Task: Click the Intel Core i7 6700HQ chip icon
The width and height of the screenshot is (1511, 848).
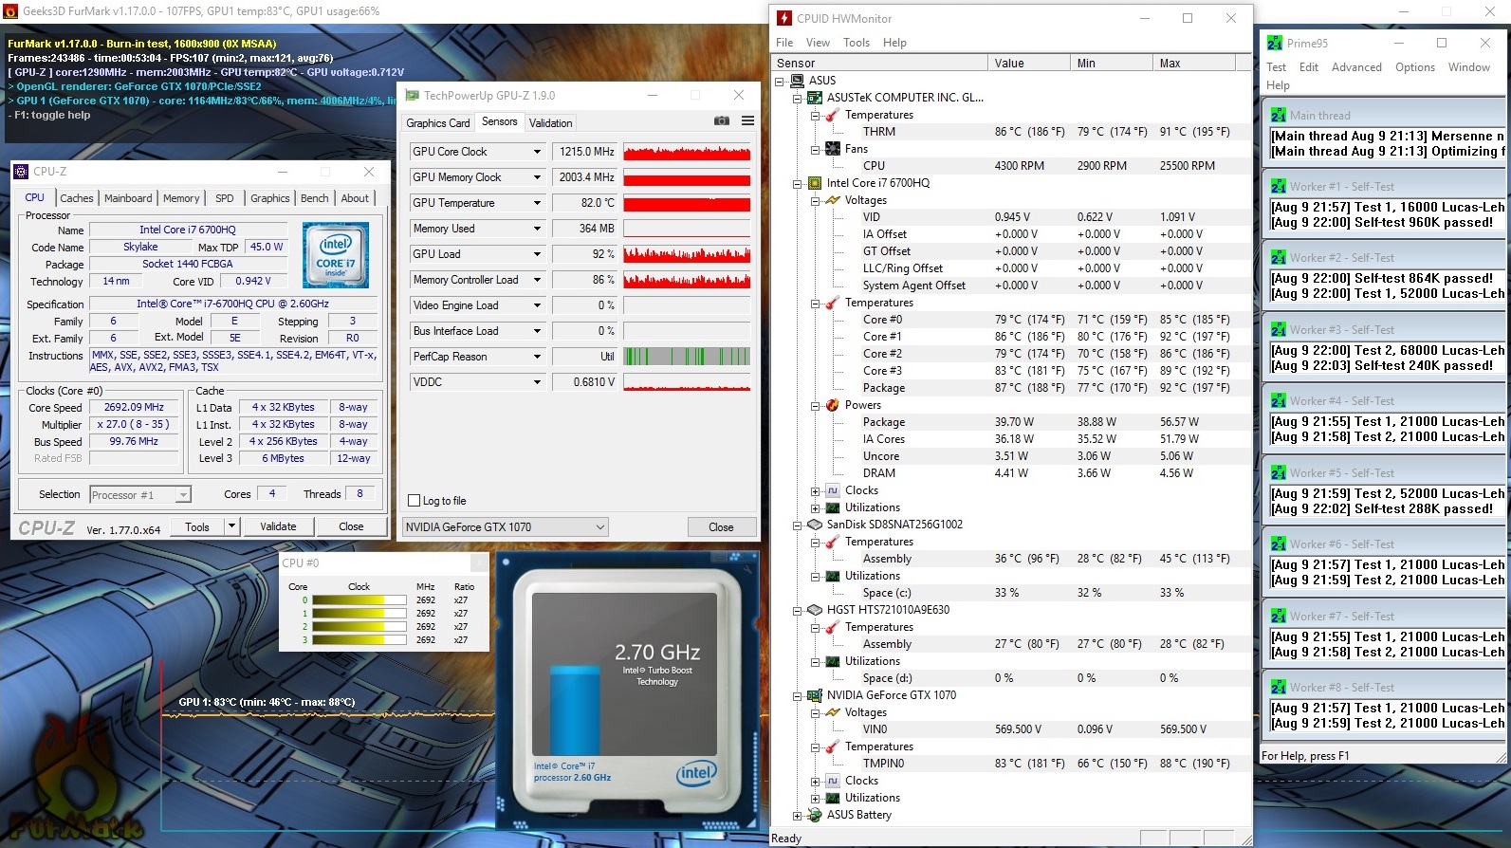Action: 815,183
